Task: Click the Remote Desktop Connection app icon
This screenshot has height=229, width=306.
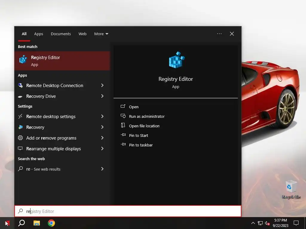Action: (20, 85)
